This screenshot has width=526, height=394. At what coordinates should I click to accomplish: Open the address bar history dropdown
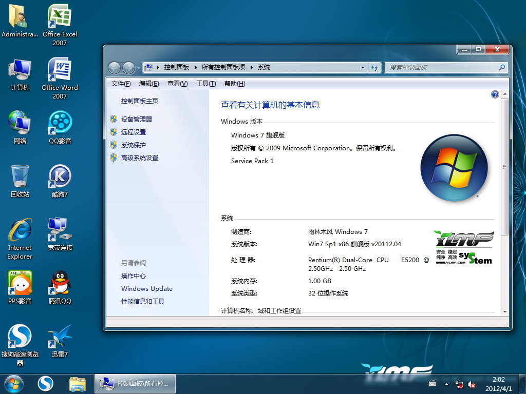click(x=363, y=68)
